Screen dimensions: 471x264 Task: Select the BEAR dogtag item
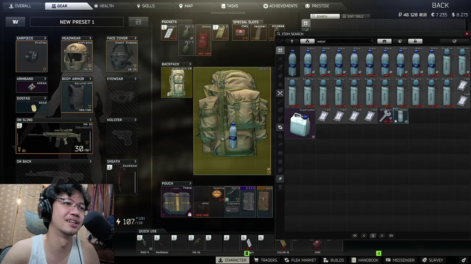click(32, 107)
